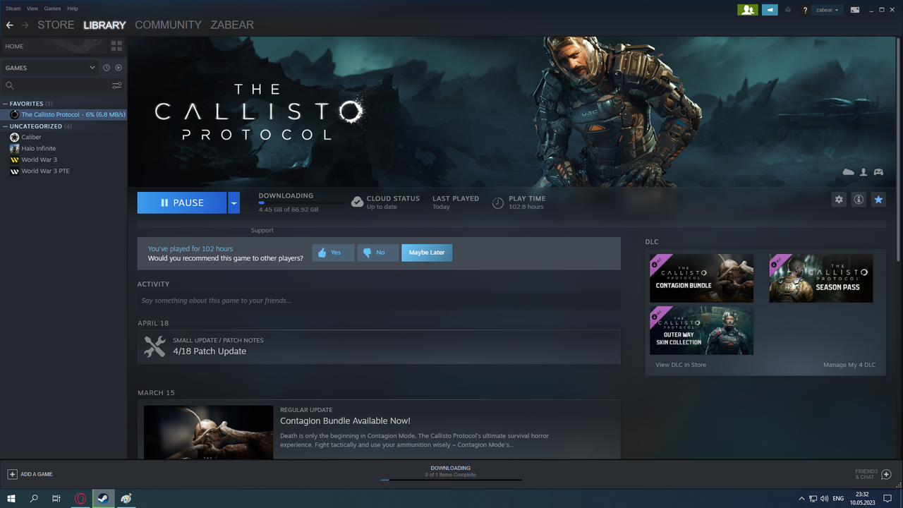This screenshot has width=903, height=508.
Task: Select Caliber in the game list
Action: 63,137
